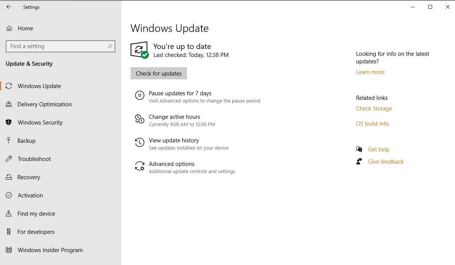
Task: Click the Get help chat bubble icon
Action: 359,149
